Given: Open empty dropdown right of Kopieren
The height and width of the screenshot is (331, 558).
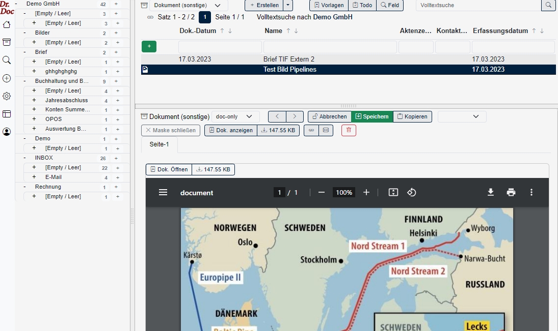Looking at the screenshot, I should (462, 116).
